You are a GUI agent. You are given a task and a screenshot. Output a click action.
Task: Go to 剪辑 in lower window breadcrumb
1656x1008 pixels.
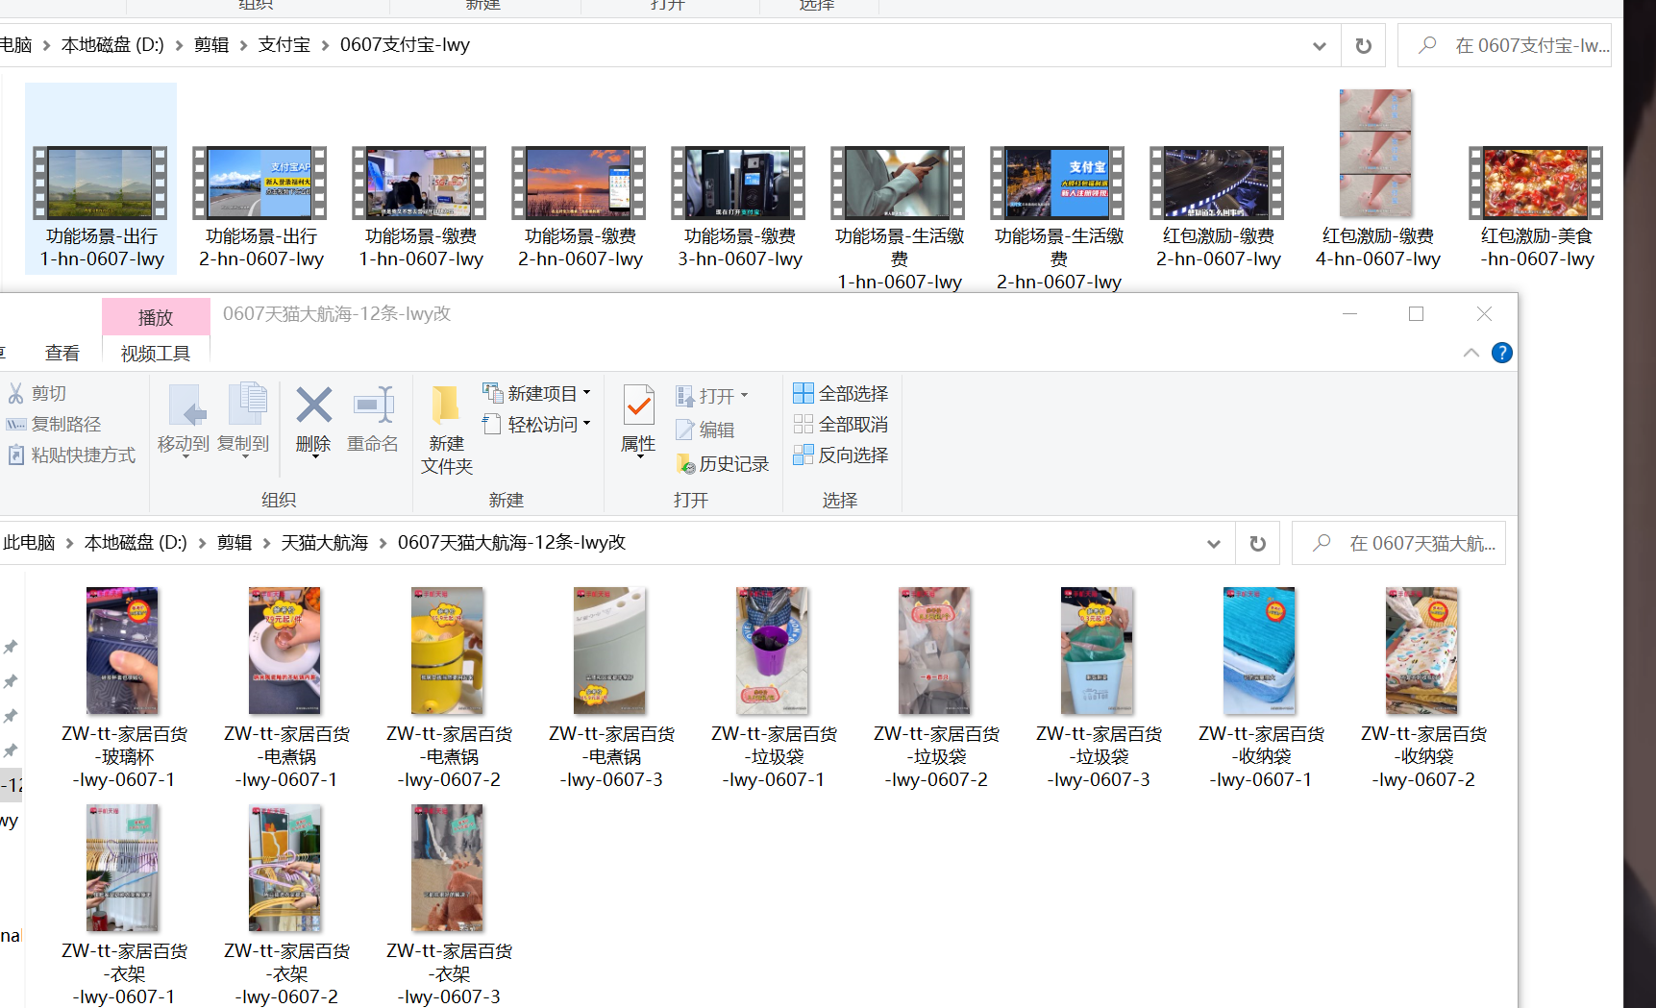point(235,543)
